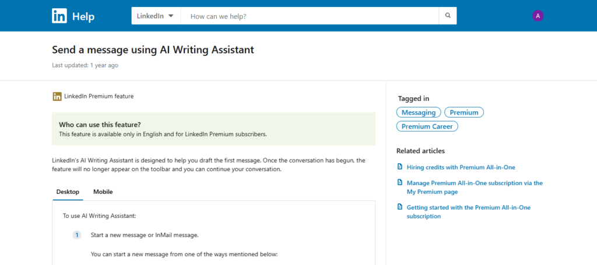
Task: Click the LinkedIn logo in header
Action: click(x=59, y=16)
